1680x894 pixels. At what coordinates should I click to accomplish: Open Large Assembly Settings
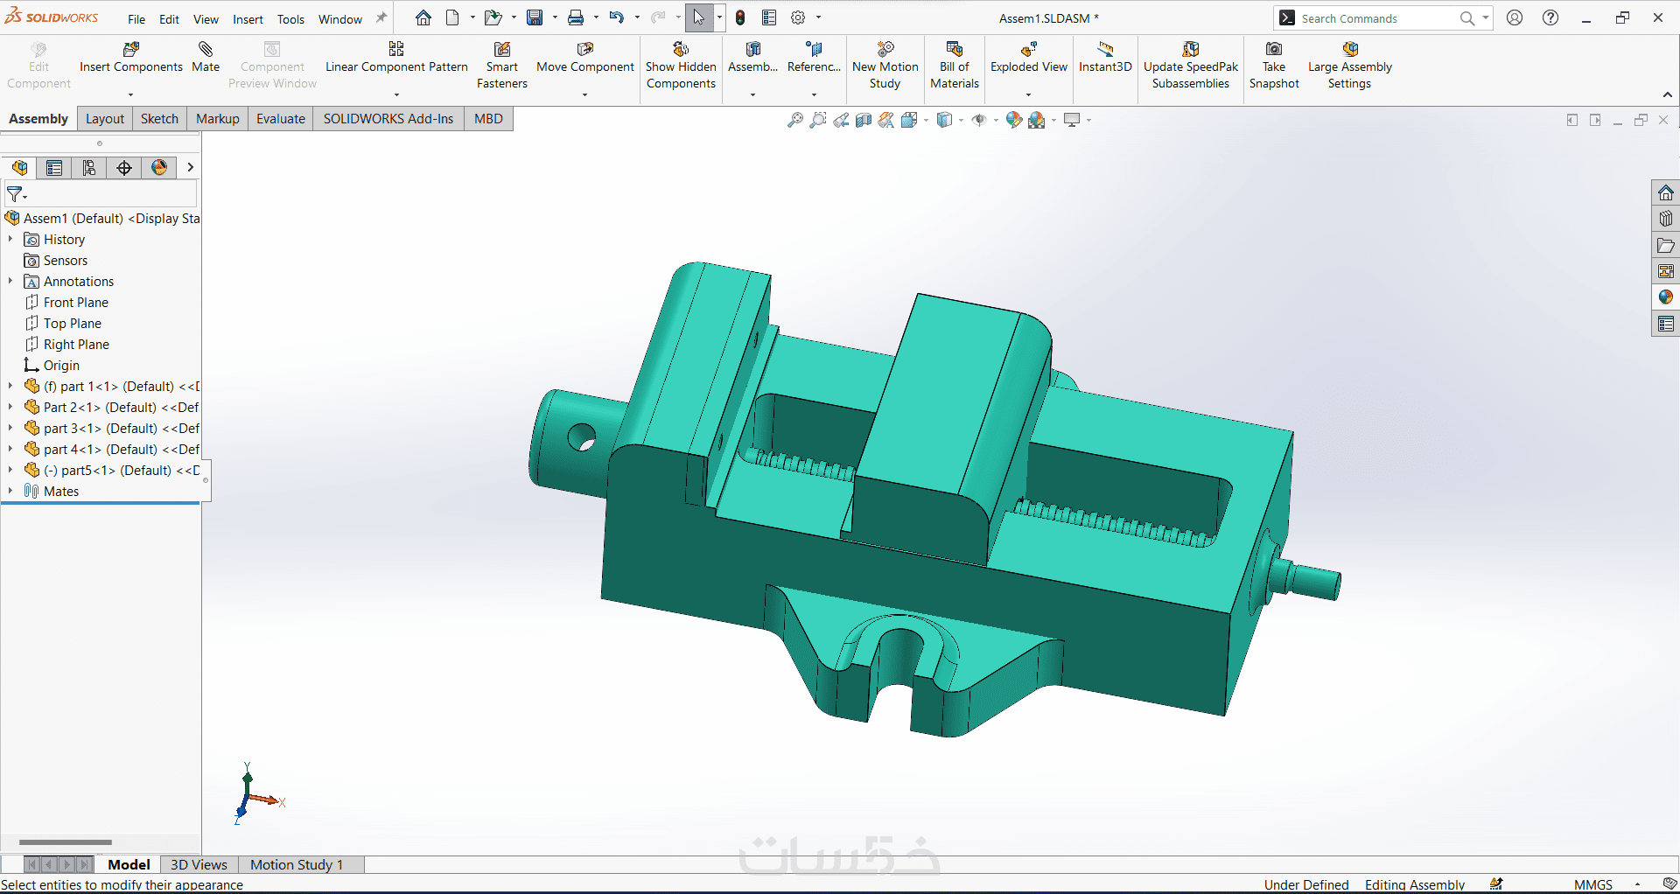[x=1349, y=66]
